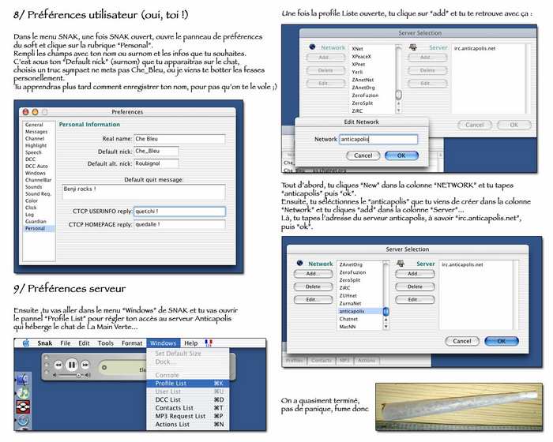
Task: Open the Format menu
Action: click(132, 343)
